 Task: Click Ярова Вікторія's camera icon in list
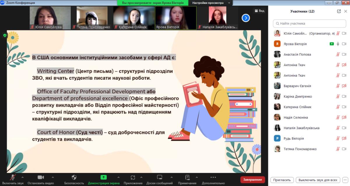tap(344, 44)
